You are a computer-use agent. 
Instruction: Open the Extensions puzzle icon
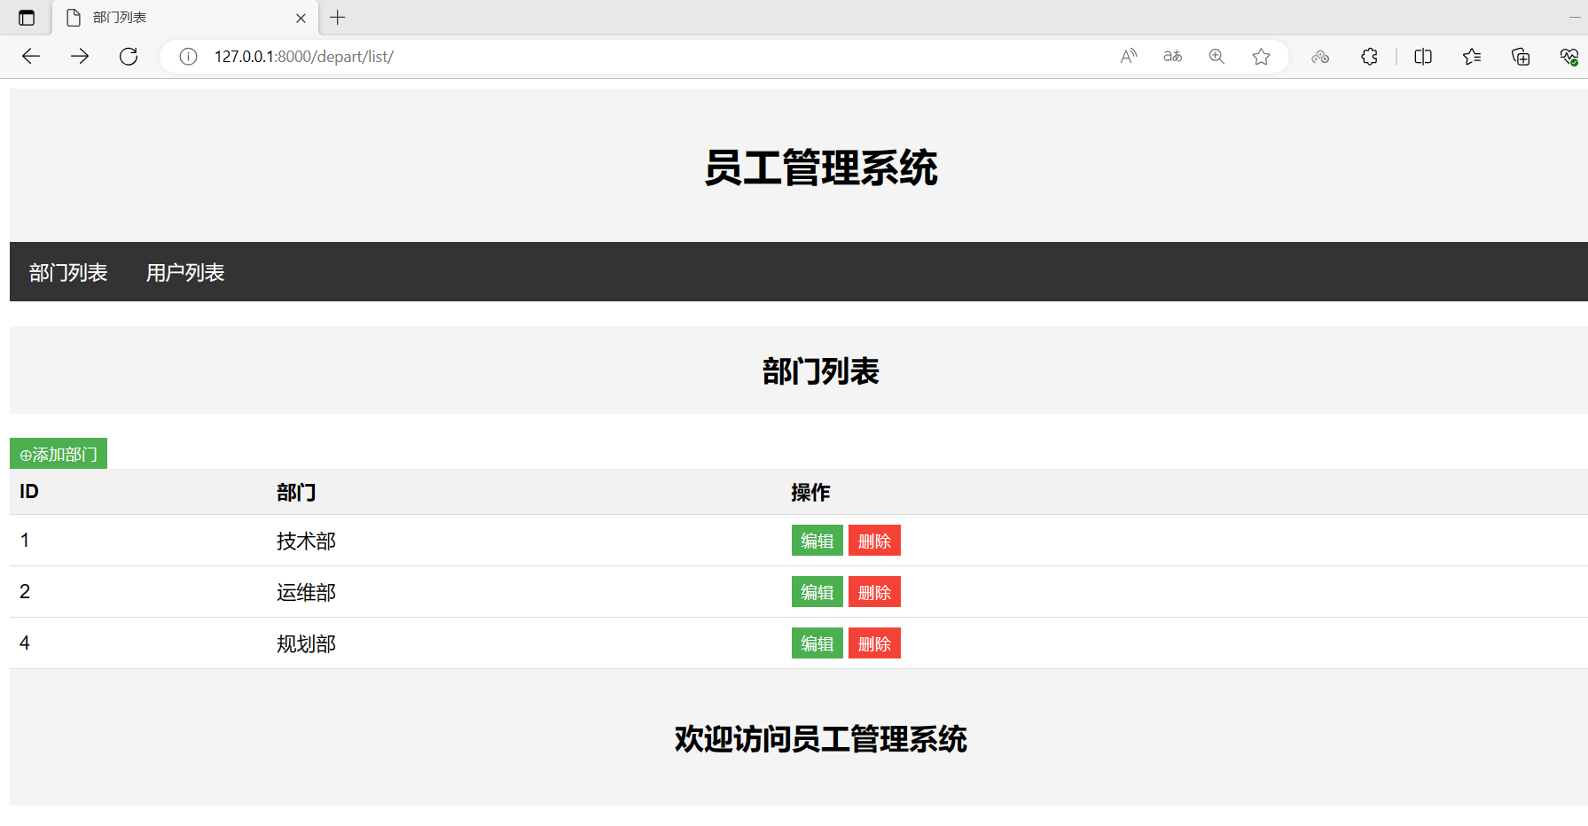pyautogui.click(x=1369, y=57)
